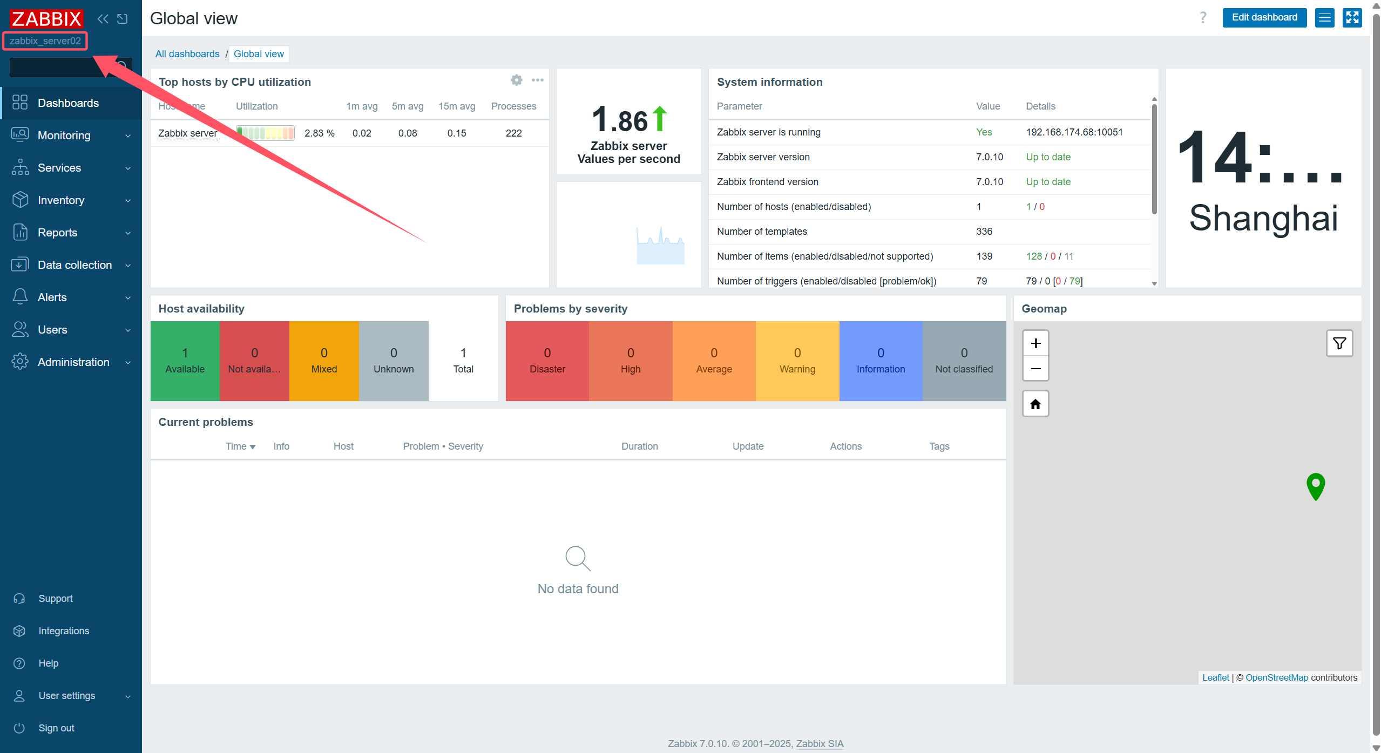
Task: Sort problems by Time column
Action: coord(240,446)
